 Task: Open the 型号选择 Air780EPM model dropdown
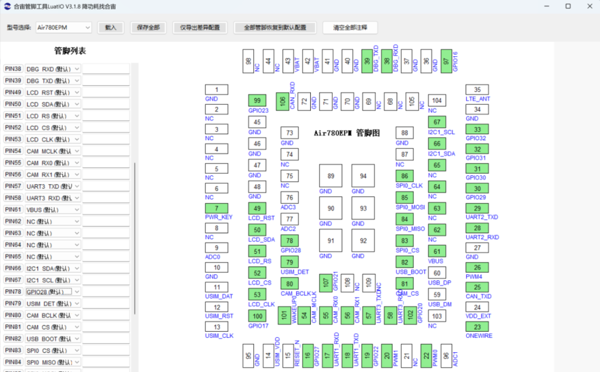tap(64, 28)
